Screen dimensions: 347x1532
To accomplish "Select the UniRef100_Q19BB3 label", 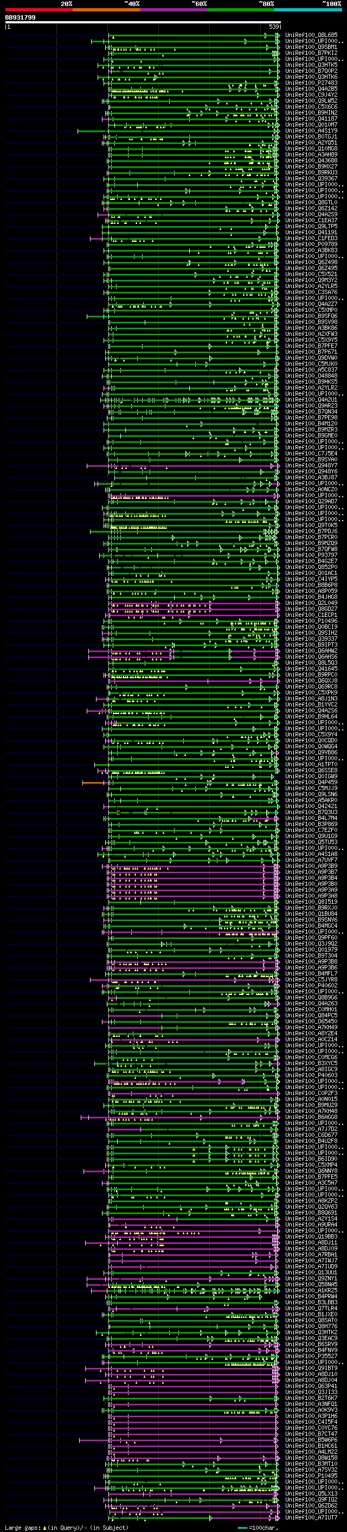I will (x=311, y=1237).
